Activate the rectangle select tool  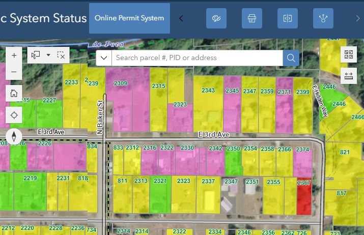36,55
